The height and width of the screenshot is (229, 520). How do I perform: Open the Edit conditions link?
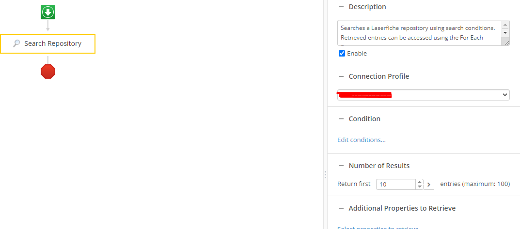click(362, 140)
